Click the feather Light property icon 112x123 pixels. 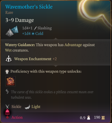point(27,107)
